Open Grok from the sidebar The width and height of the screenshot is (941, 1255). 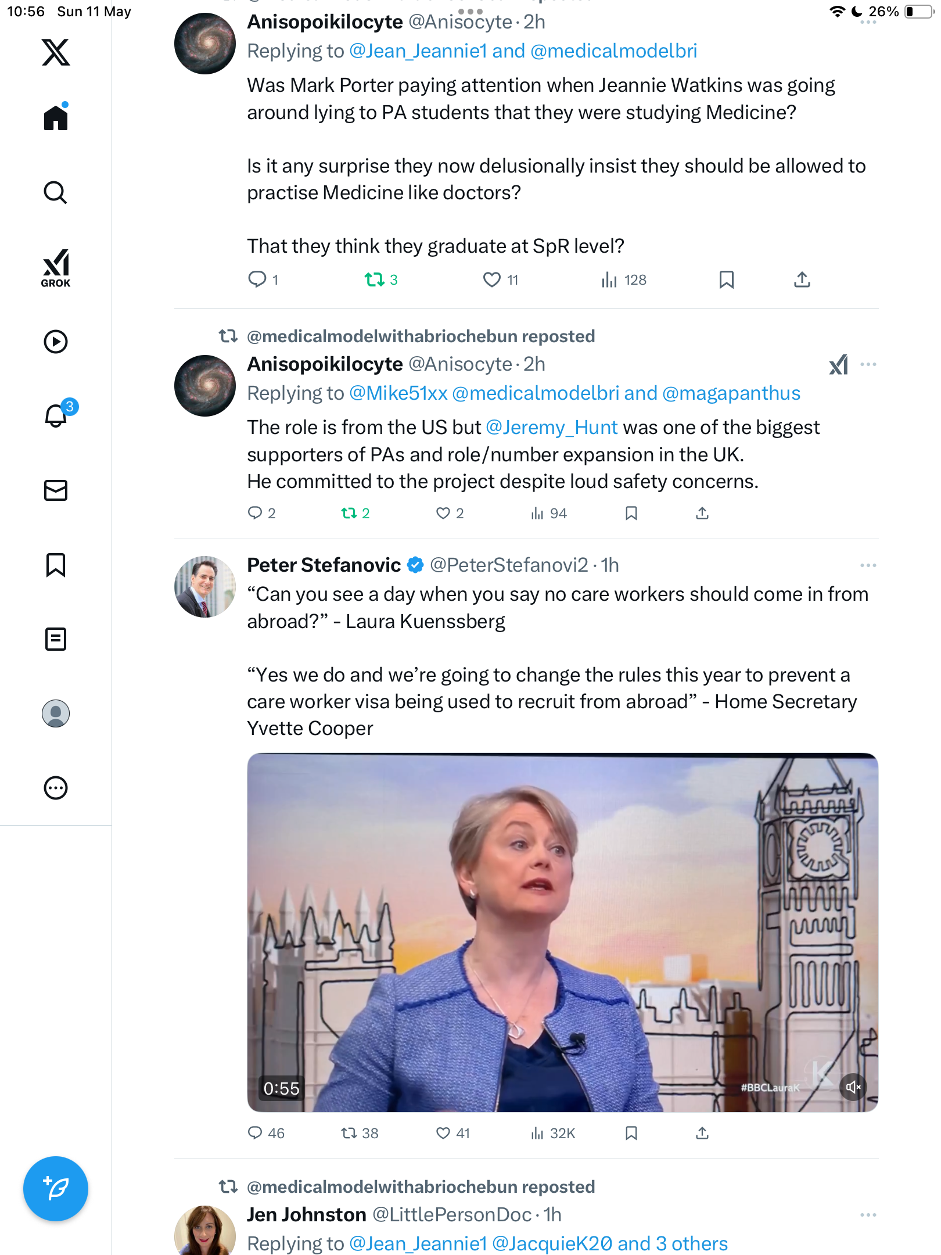[x=56, y=268]
